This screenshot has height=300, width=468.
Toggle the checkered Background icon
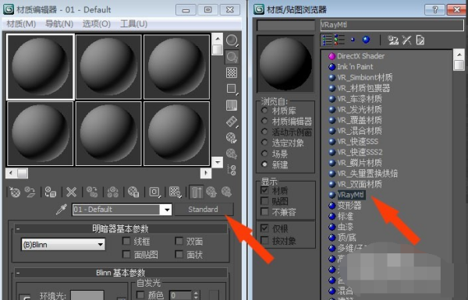click(x=232, y=72)
